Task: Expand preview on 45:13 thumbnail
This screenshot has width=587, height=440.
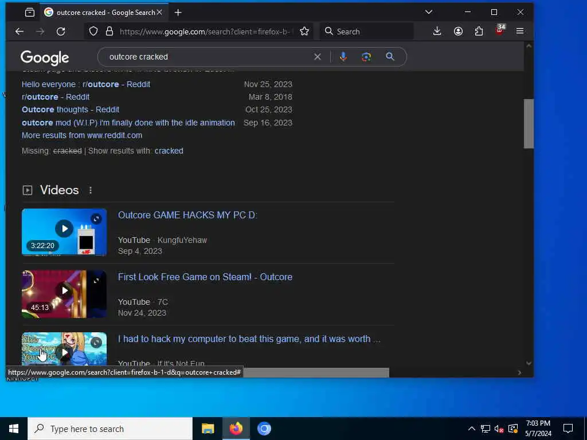Action: [x=96, y=281]
